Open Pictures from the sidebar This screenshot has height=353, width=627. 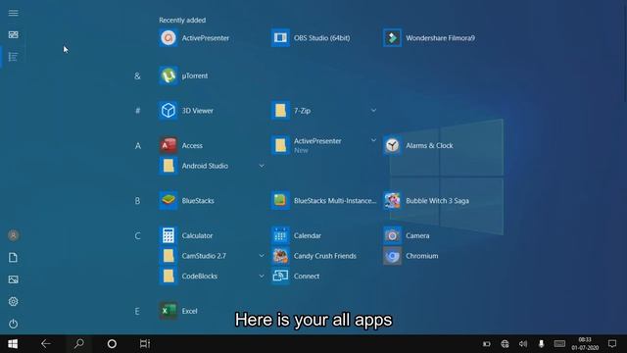13,279
